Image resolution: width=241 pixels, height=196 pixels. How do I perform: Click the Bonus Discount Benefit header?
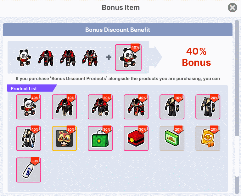pyautogui.click(x=118, y=30)
